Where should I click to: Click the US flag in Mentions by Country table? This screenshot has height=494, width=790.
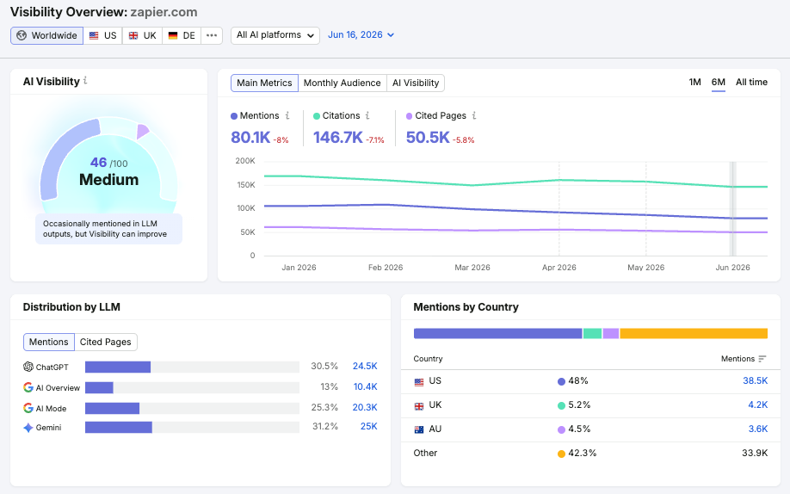419,381
